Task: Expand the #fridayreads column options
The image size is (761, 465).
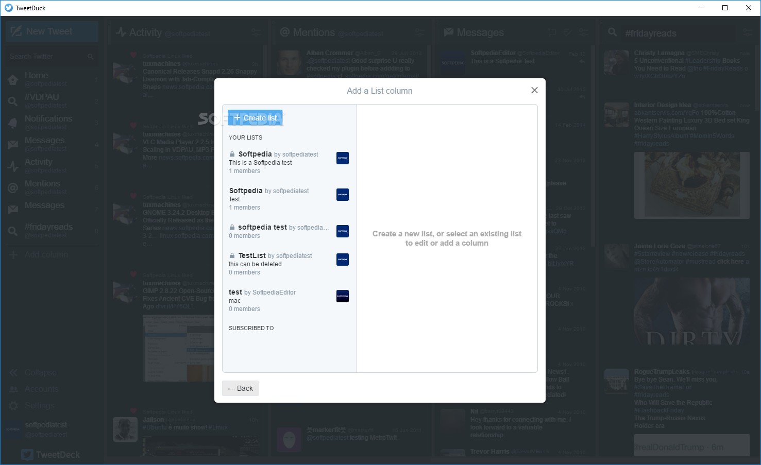Action: [747, 32]
